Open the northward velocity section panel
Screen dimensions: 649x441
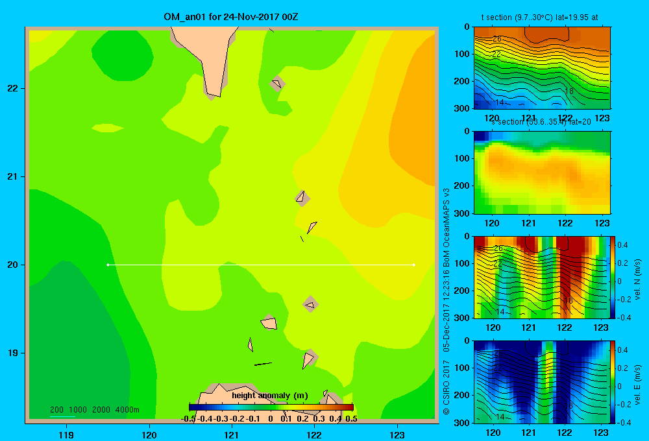(x=542, y=277)
